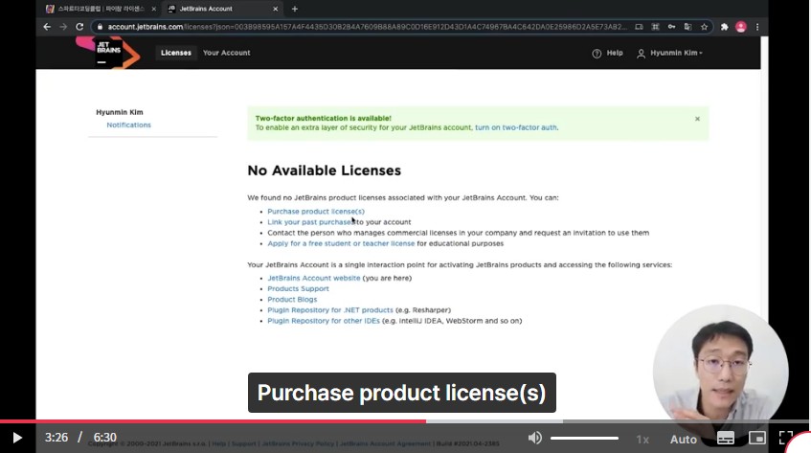Click Purchase product license(s) link

point(316,212)
